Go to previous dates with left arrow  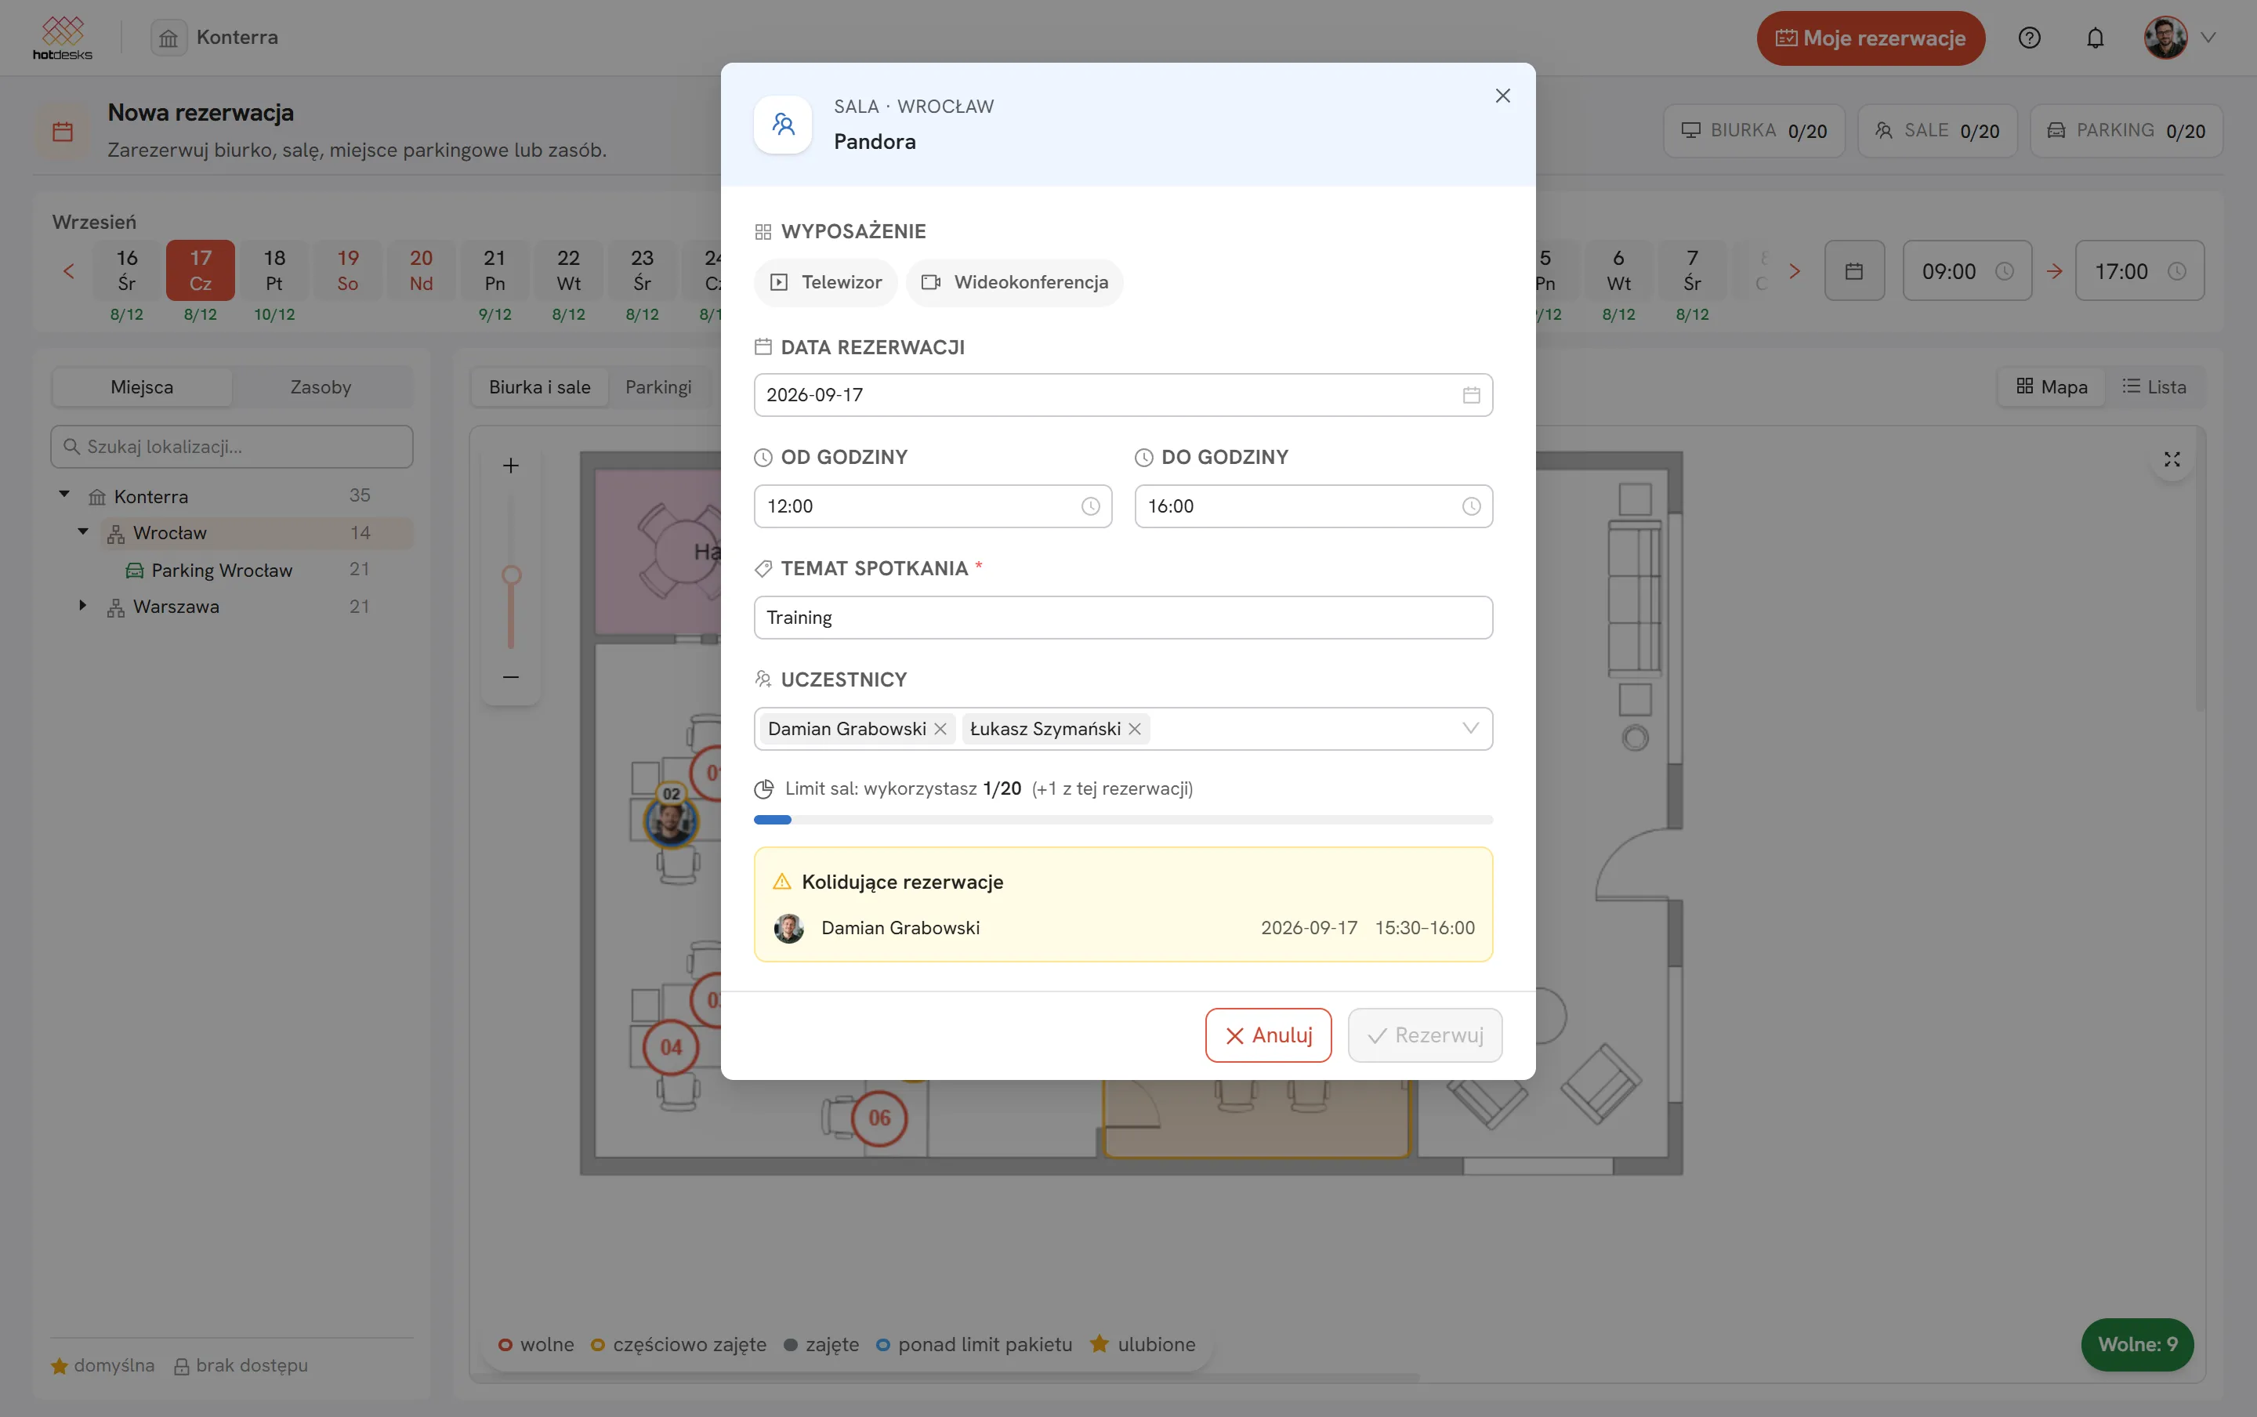(68, 272)
